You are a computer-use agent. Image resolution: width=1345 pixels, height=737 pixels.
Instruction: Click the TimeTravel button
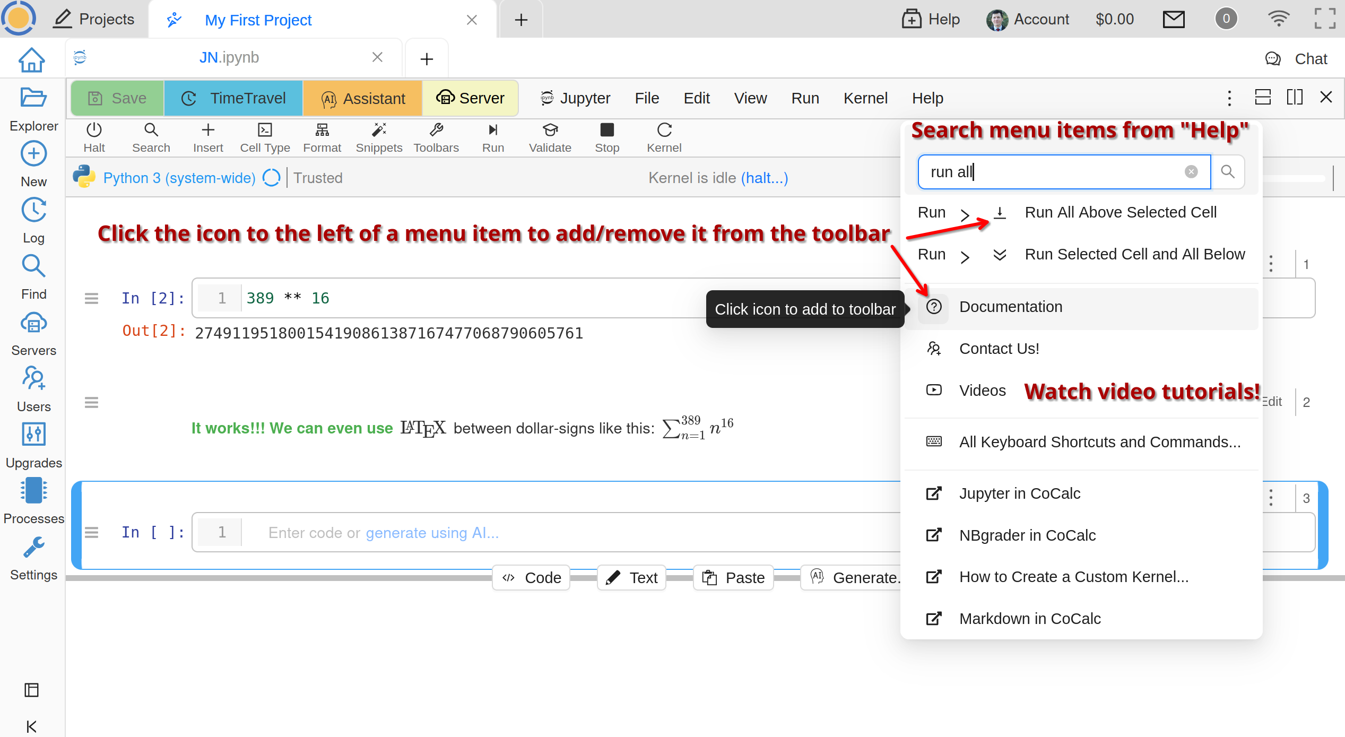(x=233, y=98)
